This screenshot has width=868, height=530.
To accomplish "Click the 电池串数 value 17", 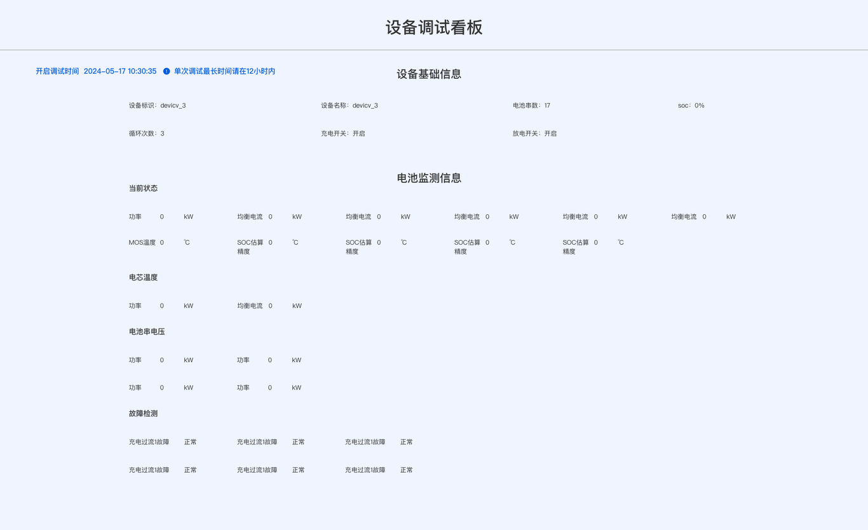I will pos(547,105).
